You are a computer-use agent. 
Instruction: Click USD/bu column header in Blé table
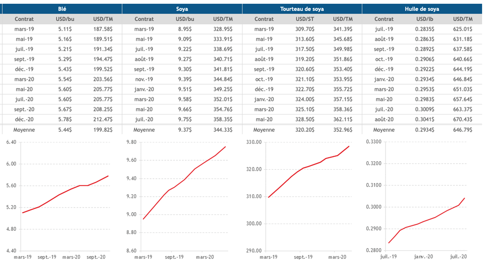click(x=65, y=19)
